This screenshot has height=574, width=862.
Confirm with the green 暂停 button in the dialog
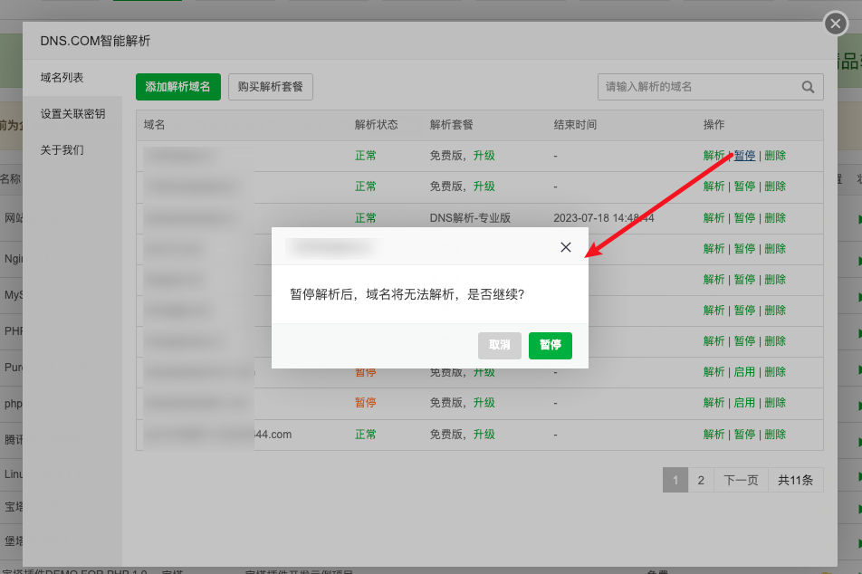551,345
